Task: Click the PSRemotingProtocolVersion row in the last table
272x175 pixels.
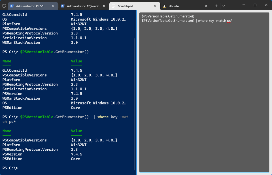Action: pyautogui.click(x=40, y=150)
